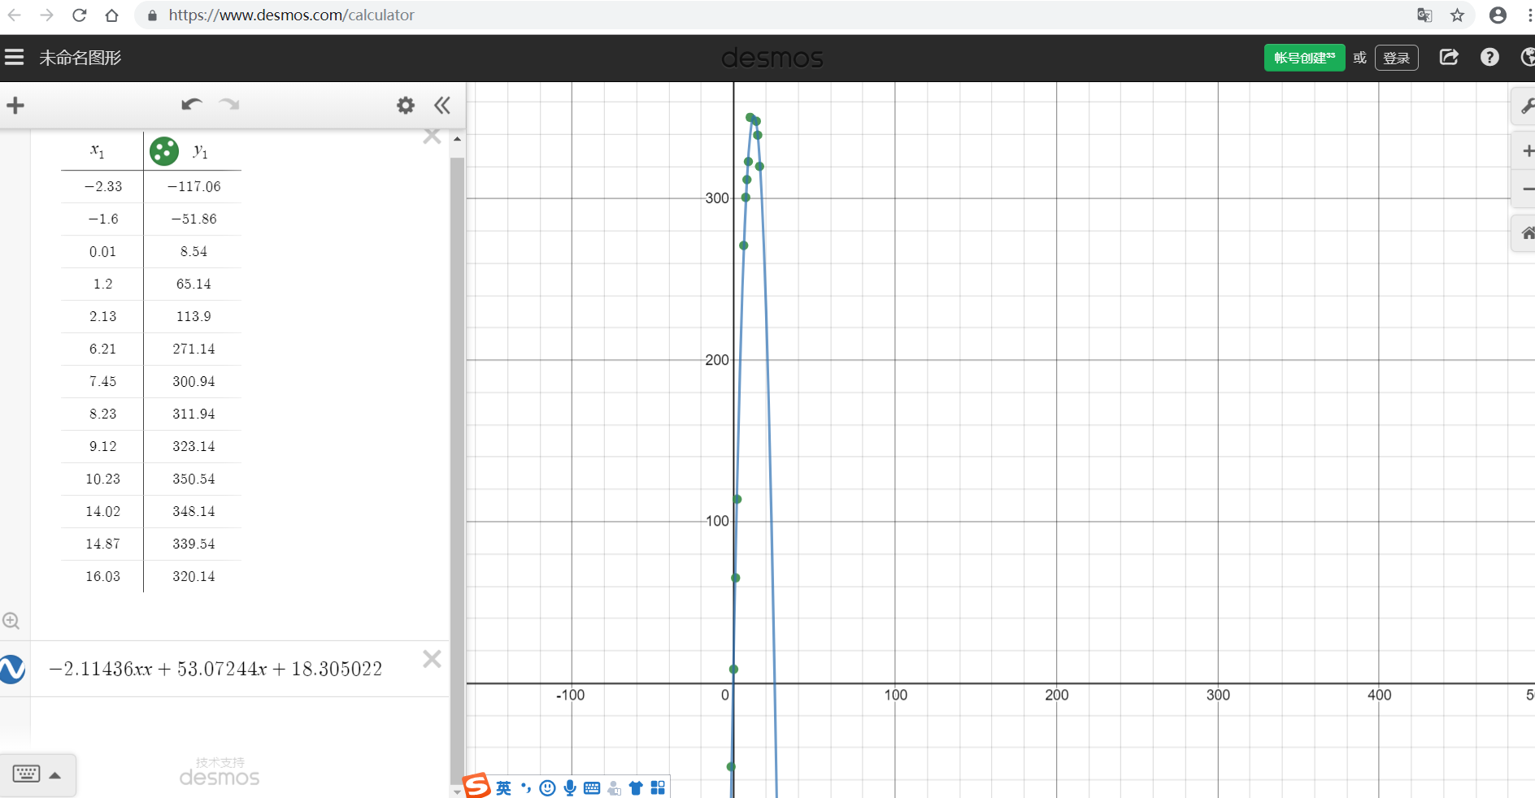Image resolution: width=1535 pixels, height=798 pixels.
Task: Delete the quadratic expression
Action: [x=432, y=658]
